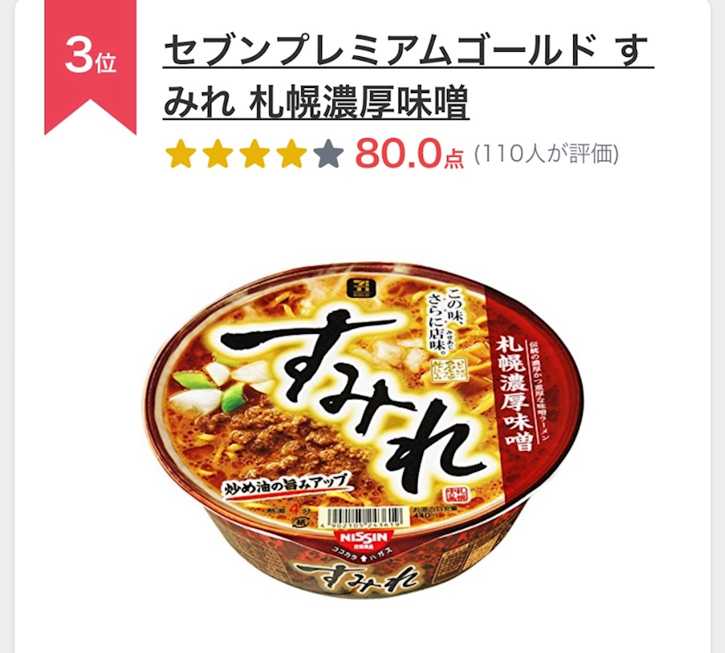
Task: Click the barcode on the cup lid
Action: (365, 519)
